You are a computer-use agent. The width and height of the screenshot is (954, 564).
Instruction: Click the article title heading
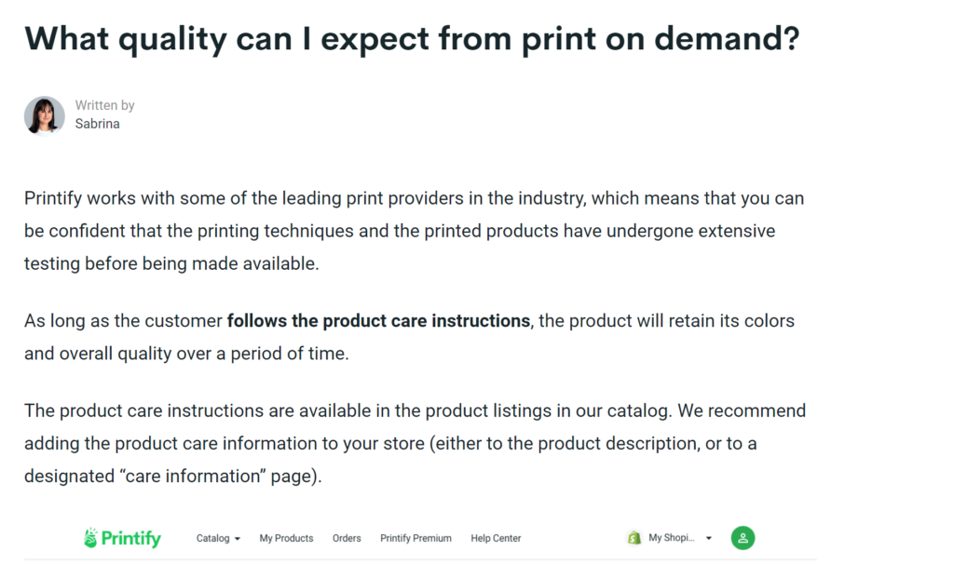click(411, 38)
